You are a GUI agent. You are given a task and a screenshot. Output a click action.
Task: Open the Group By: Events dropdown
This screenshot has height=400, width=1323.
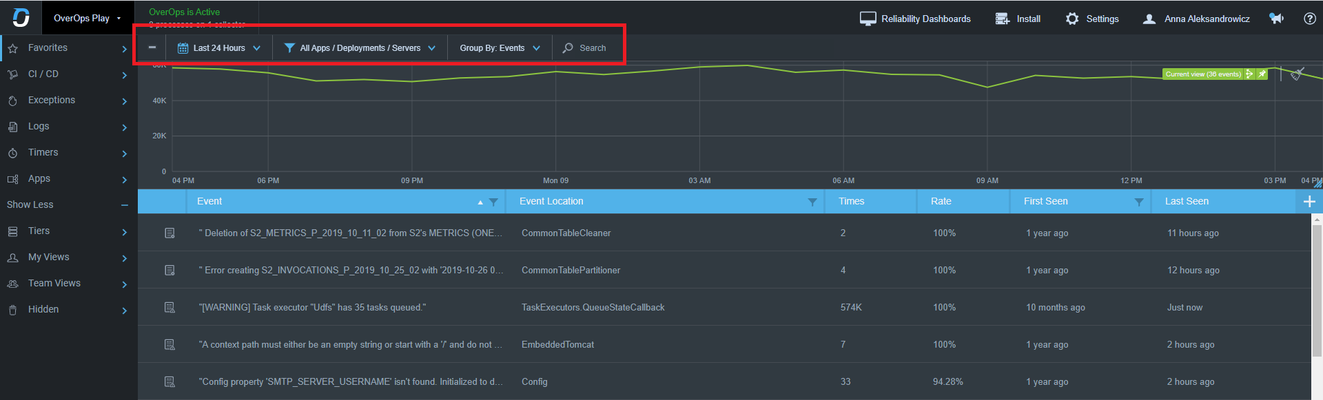(500, 48)
